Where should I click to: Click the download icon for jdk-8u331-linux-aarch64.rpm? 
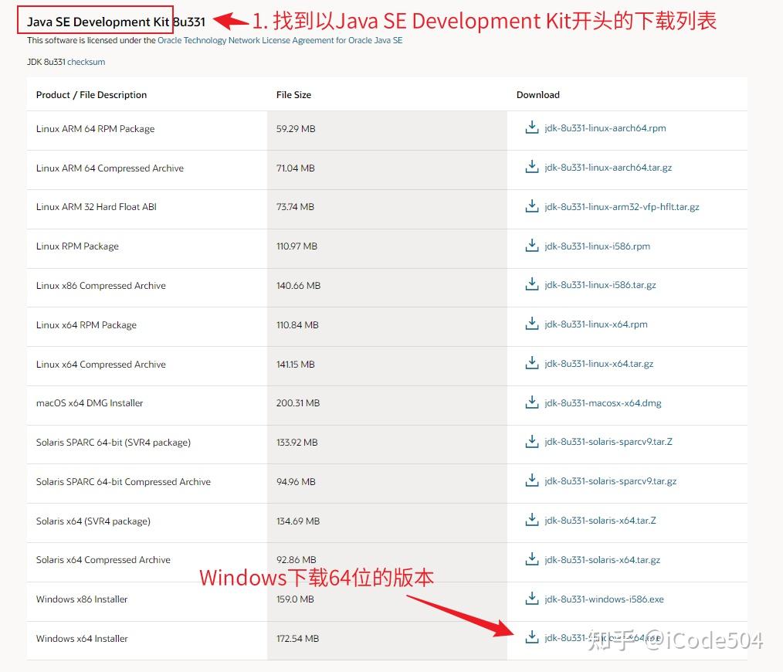click(531, 128)
